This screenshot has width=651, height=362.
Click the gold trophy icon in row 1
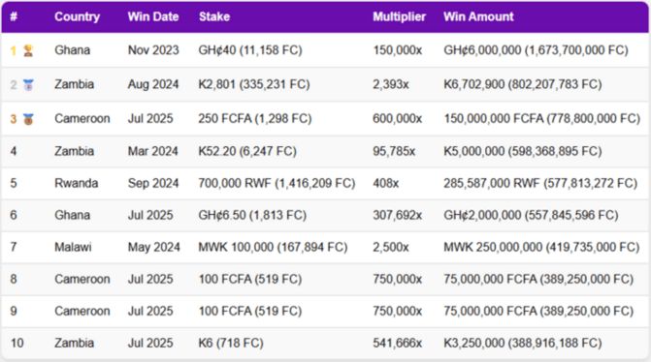(x=28, y=50)
